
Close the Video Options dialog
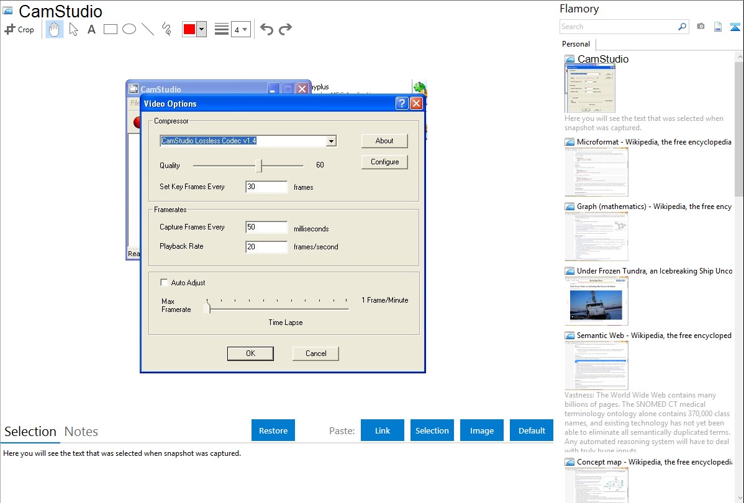click(416, 104)
